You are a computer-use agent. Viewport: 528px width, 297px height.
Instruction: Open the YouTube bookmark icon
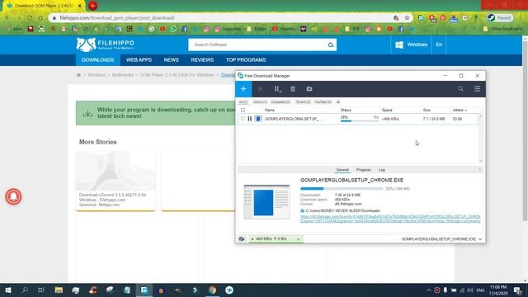pos(163,30)
